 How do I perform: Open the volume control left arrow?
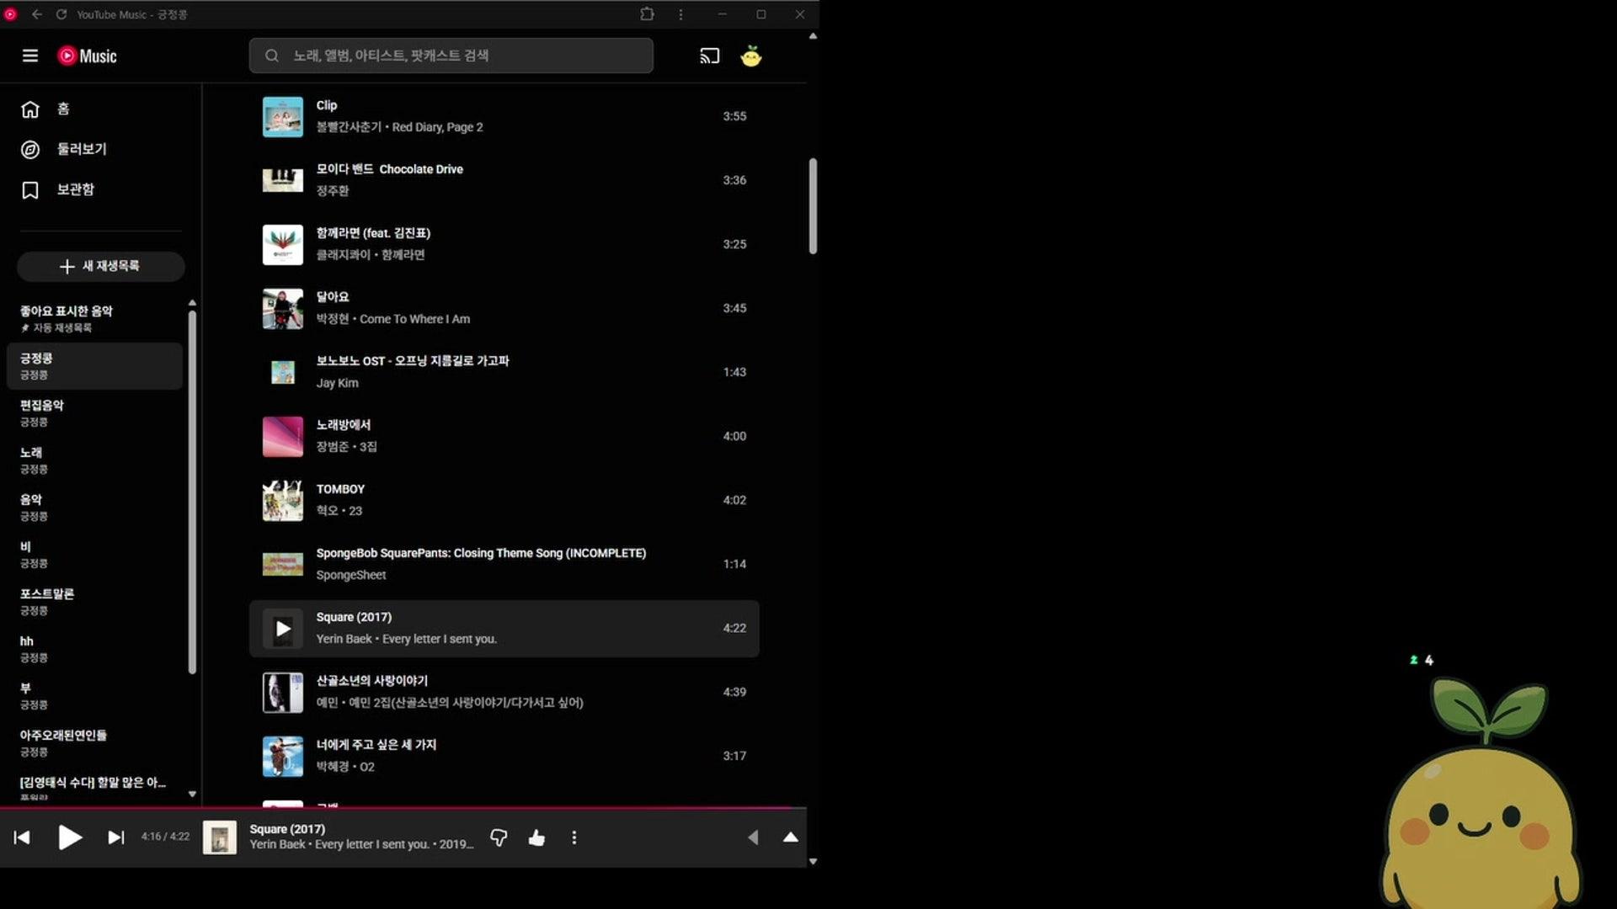click(x=753, y=837)
